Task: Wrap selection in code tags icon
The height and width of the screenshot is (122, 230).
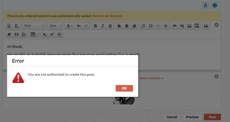Action: [16, 34]
